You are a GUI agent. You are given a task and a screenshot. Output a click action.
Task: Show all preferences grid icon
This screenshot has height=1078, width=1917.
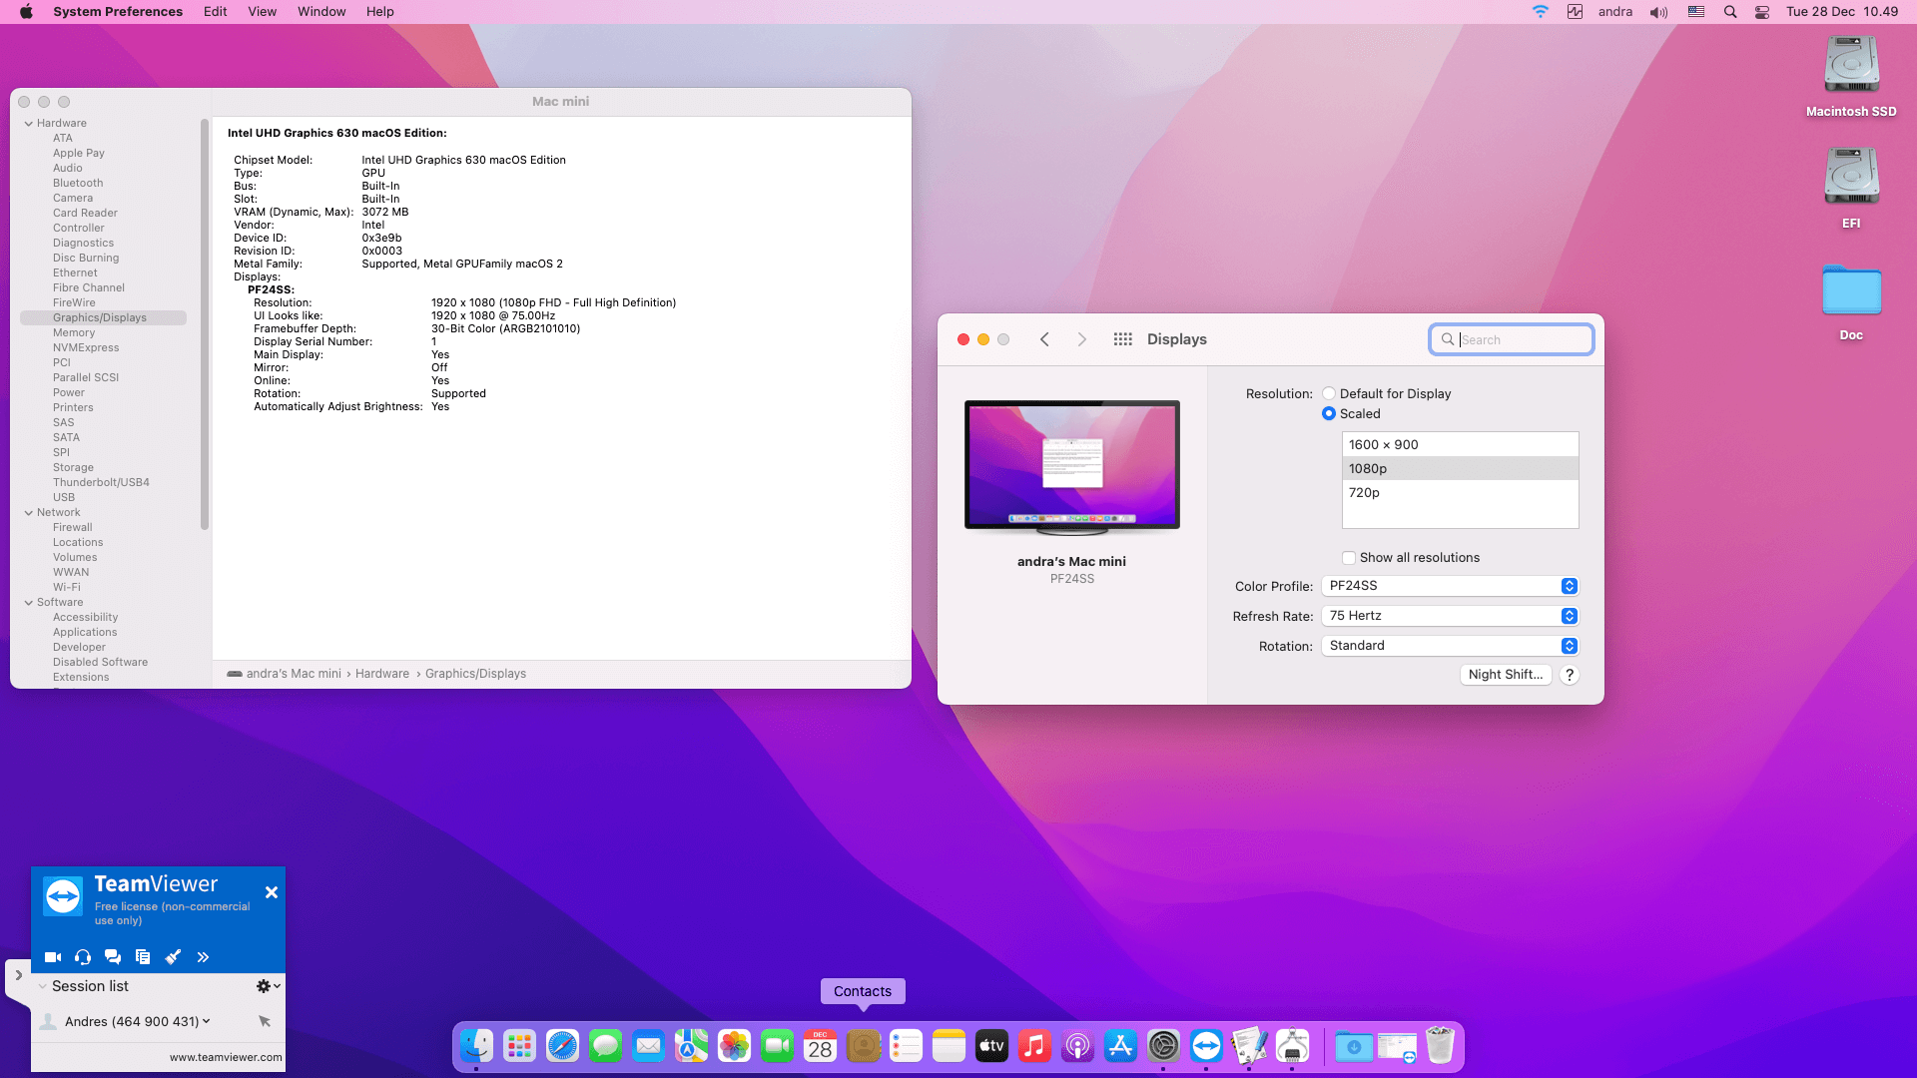pyautogui.click(x=1122, y=339)
